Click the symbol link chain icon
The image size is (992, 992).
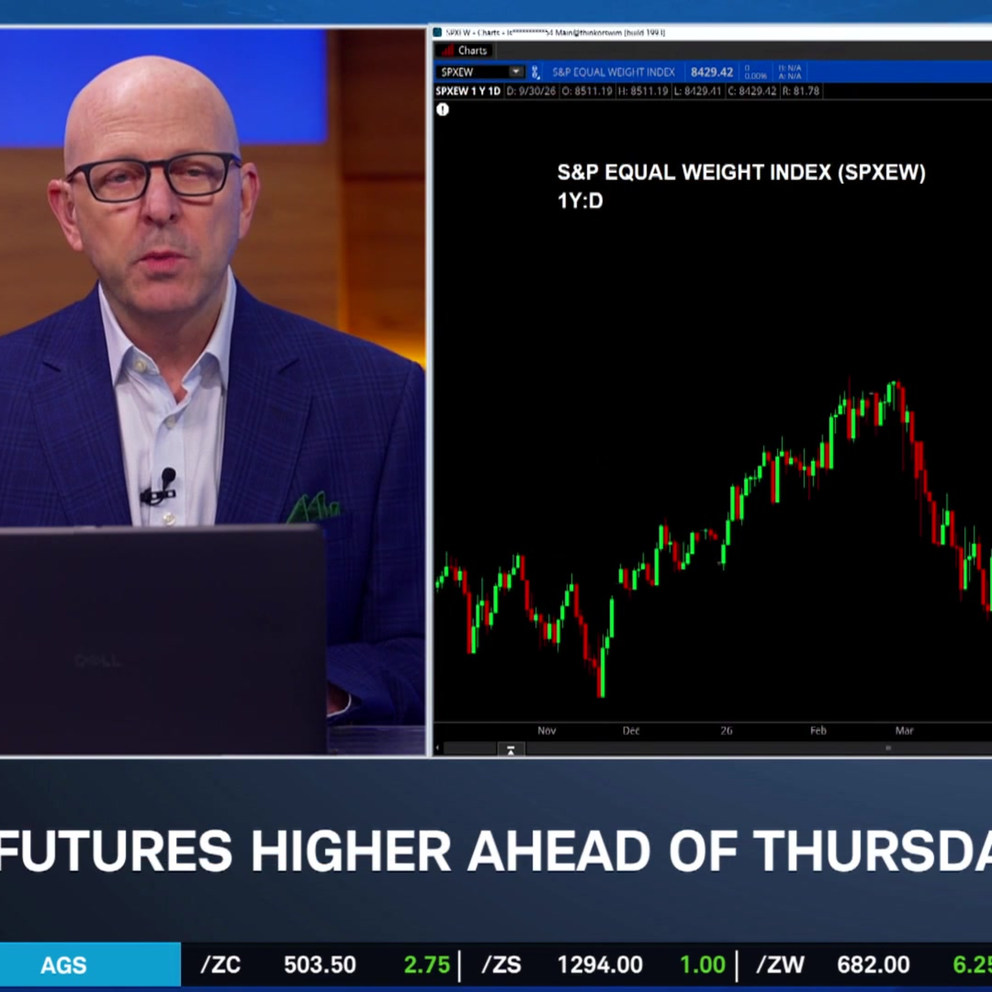[535, 72]
